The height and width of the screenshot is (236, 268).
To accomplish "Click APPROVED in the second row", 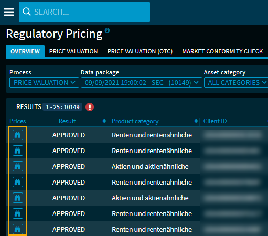I will point(69,151).
